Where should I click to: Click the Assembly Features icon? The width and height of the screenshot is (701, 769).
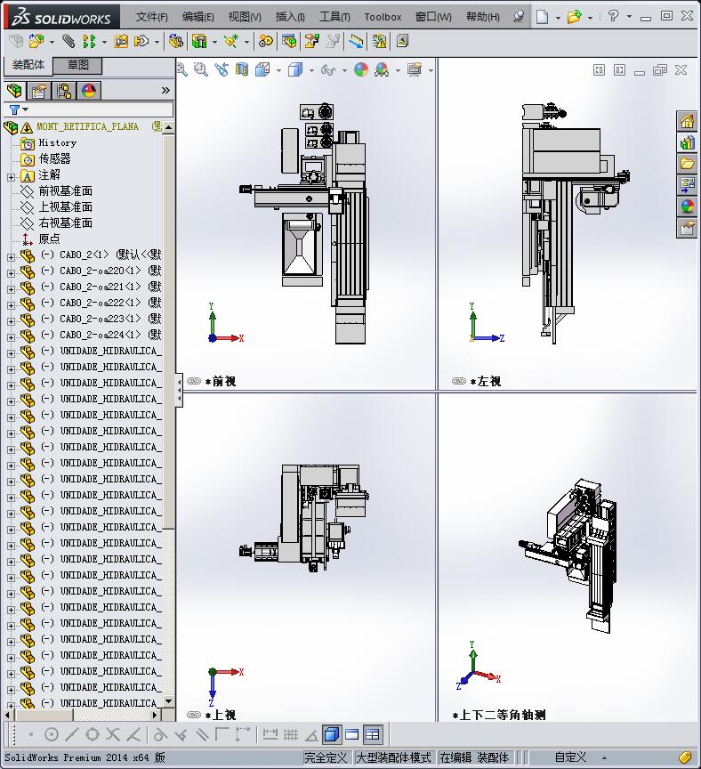(x=199, y=41)
